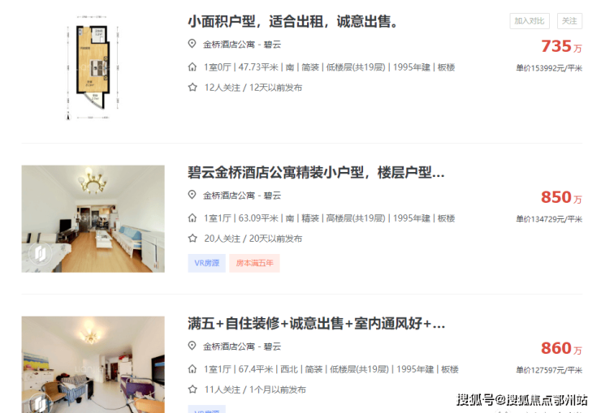Select the 房本满五年 tag

tap(254, 264)
